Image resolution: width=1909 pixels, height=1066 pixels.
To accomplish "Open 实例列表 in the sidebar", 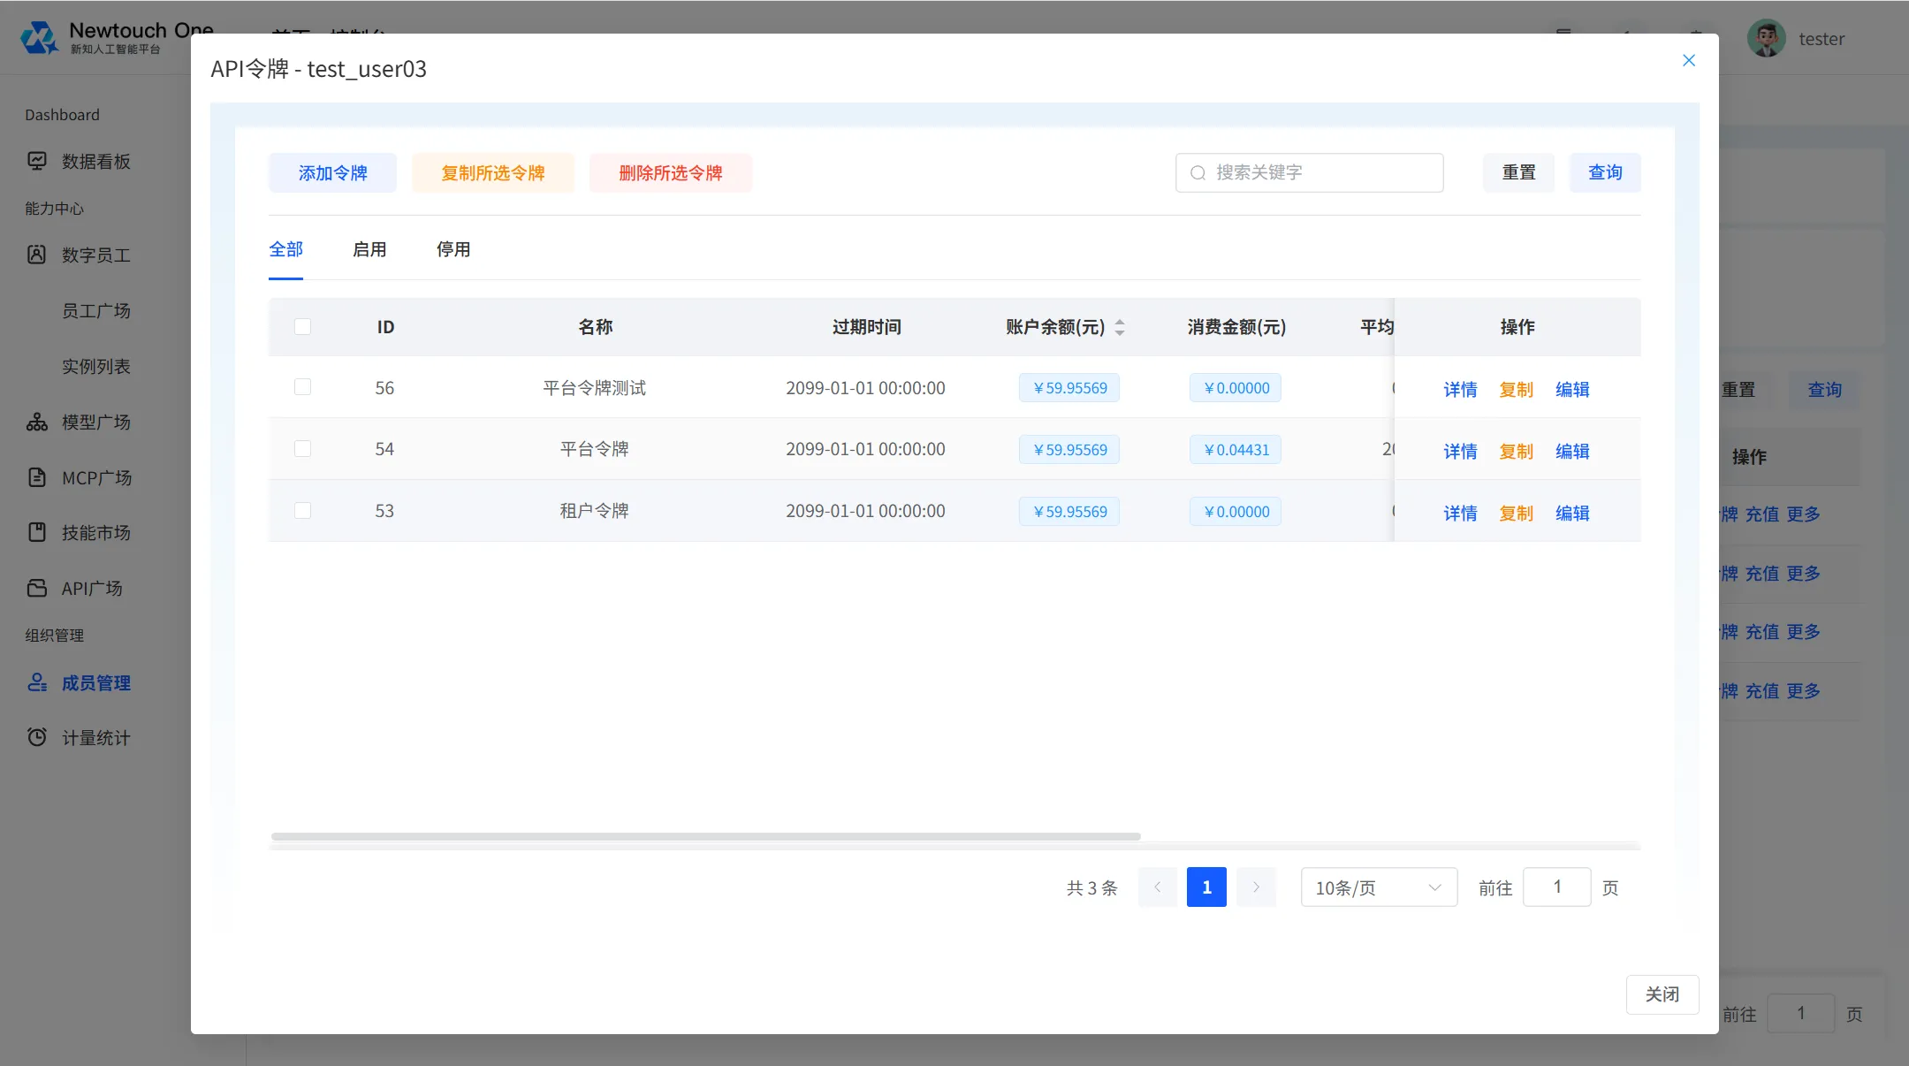I will pyautogui.click(x=96, y=366).
